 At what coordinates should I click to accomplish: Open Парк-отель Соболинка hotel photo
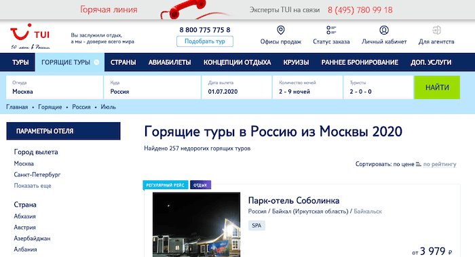click(x=196, y=224)
